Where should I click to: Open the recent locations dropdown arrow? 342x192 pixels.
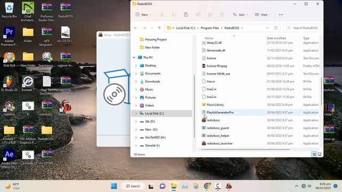[152, 28]
